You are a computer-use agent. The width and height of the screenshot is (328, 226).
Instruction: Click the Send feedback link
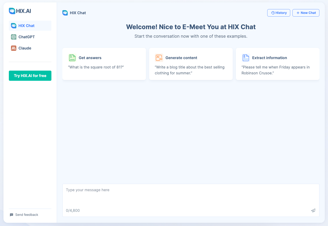click(27, 215)
